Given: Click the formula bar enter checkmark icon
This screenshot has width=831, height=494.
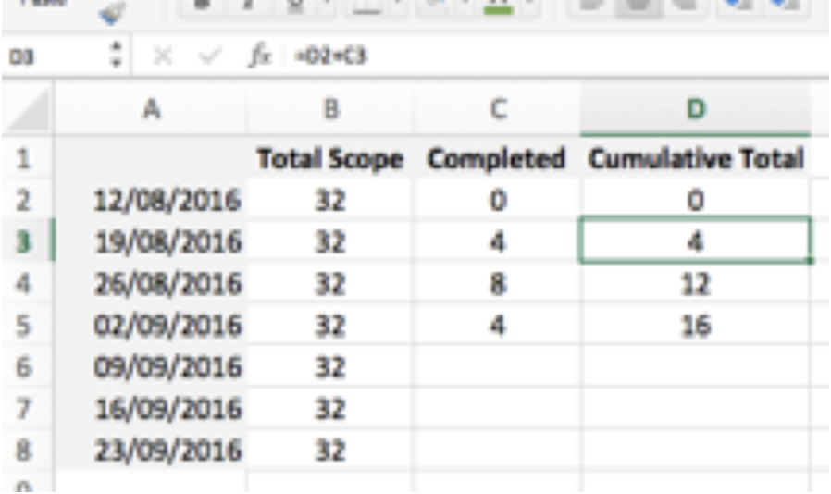Looking at the screenshot, I should (213, 56).
